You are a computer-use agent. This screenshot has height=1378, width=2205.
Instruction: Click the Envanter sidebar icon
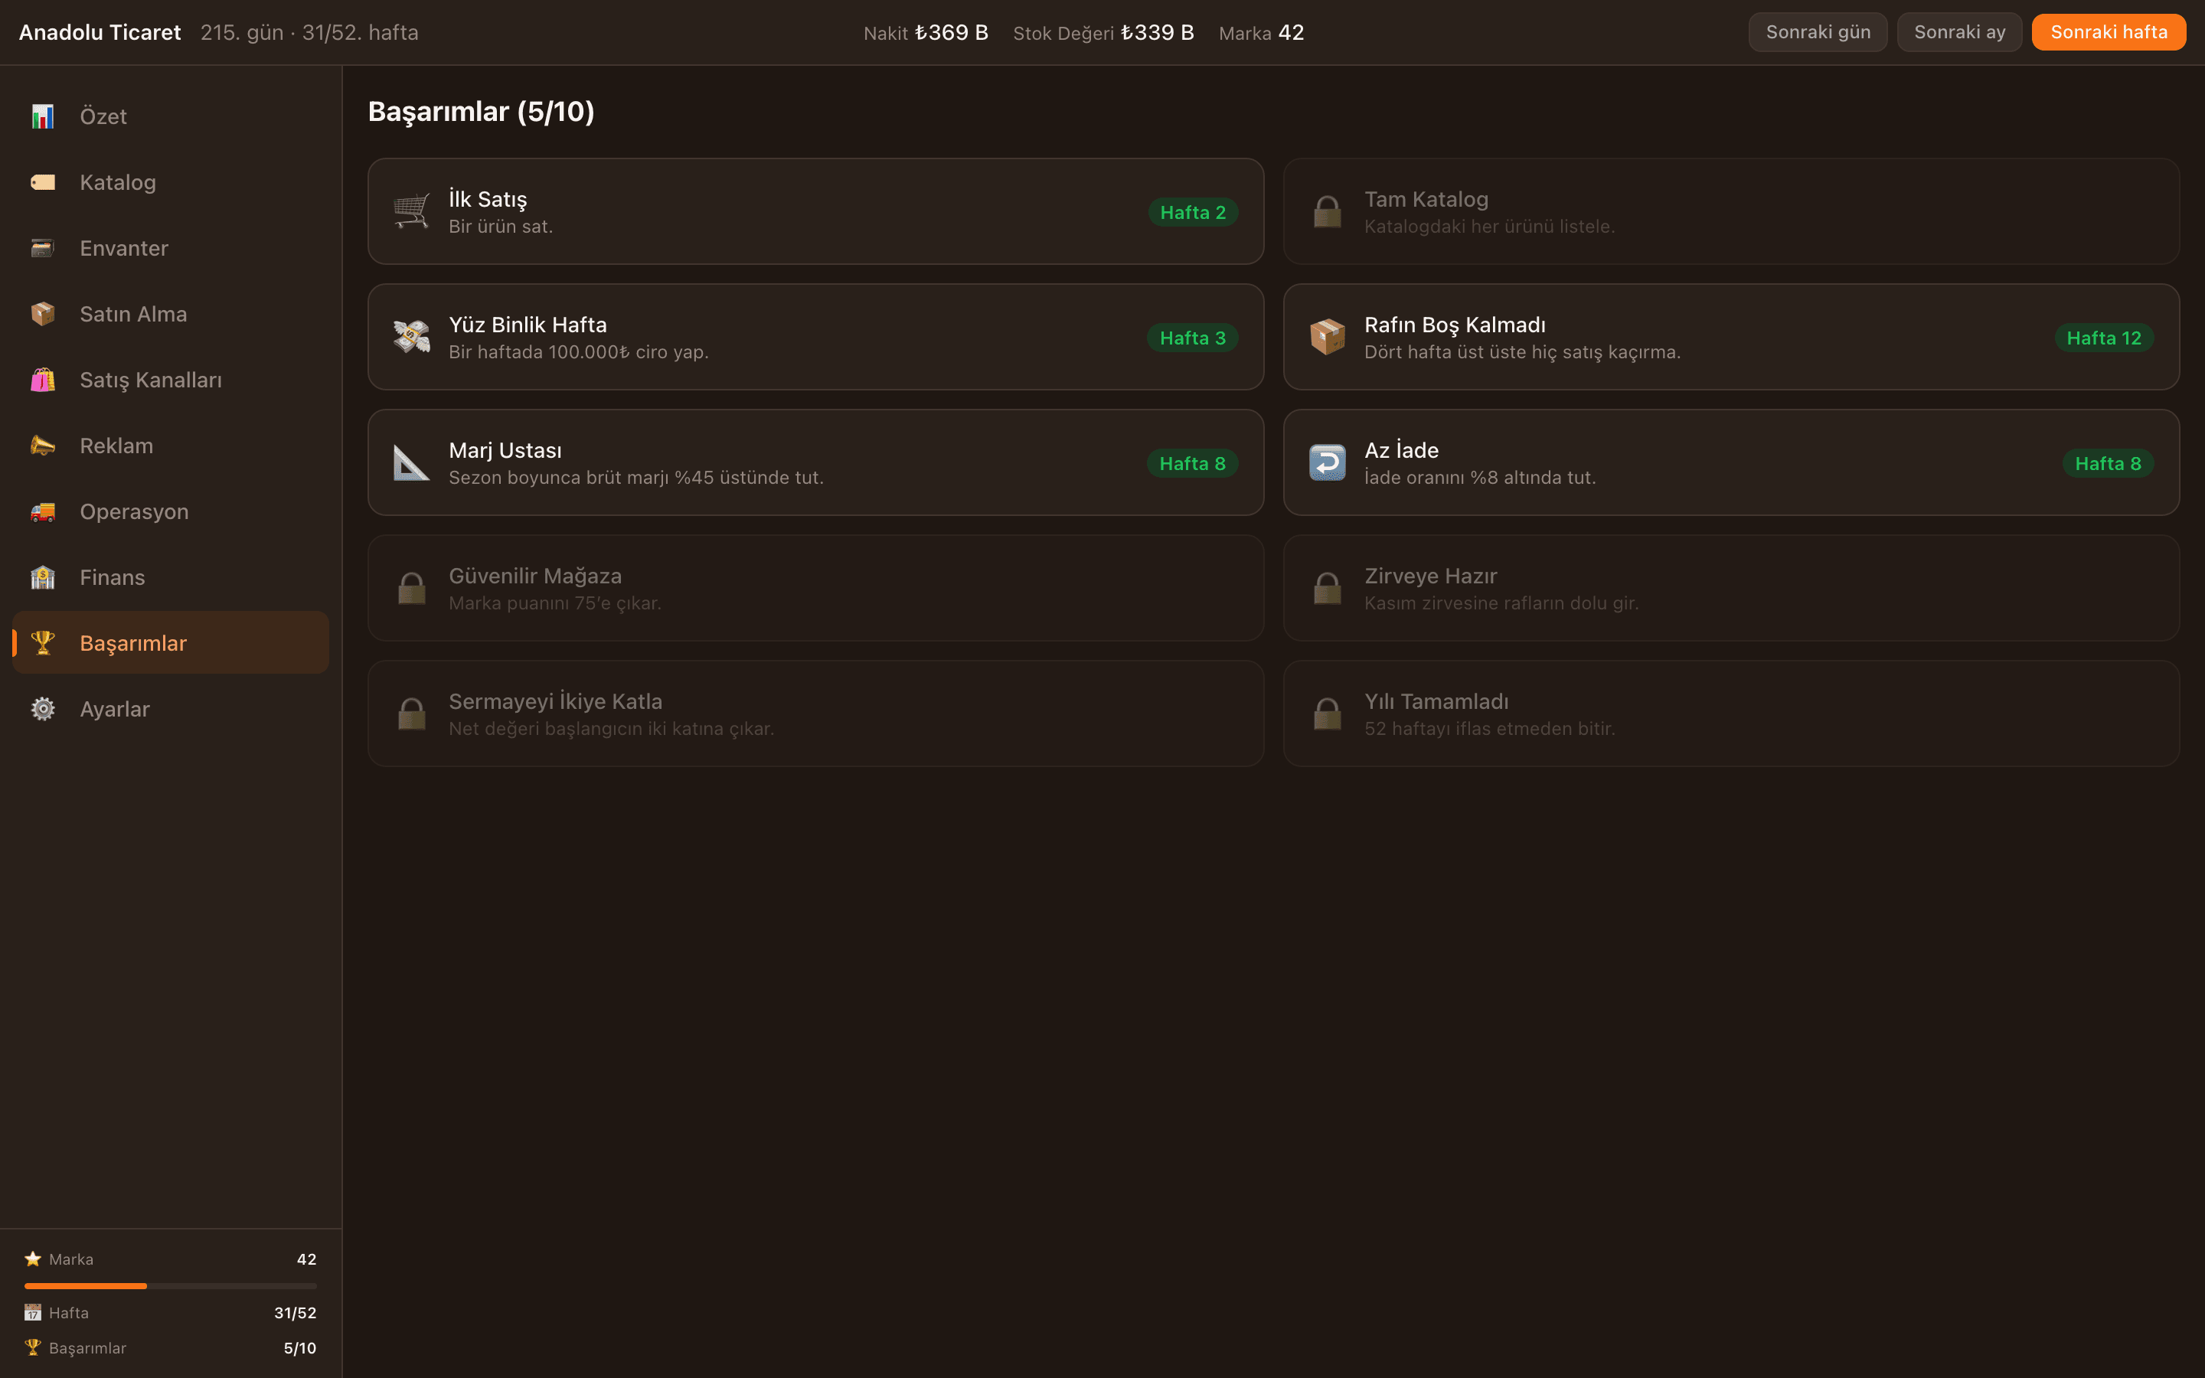tap(43, 248)
